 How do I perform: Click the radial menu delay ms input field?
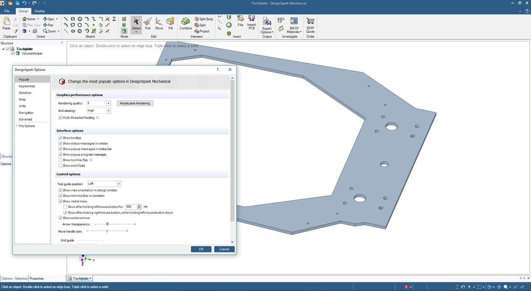tap(131, 207)
